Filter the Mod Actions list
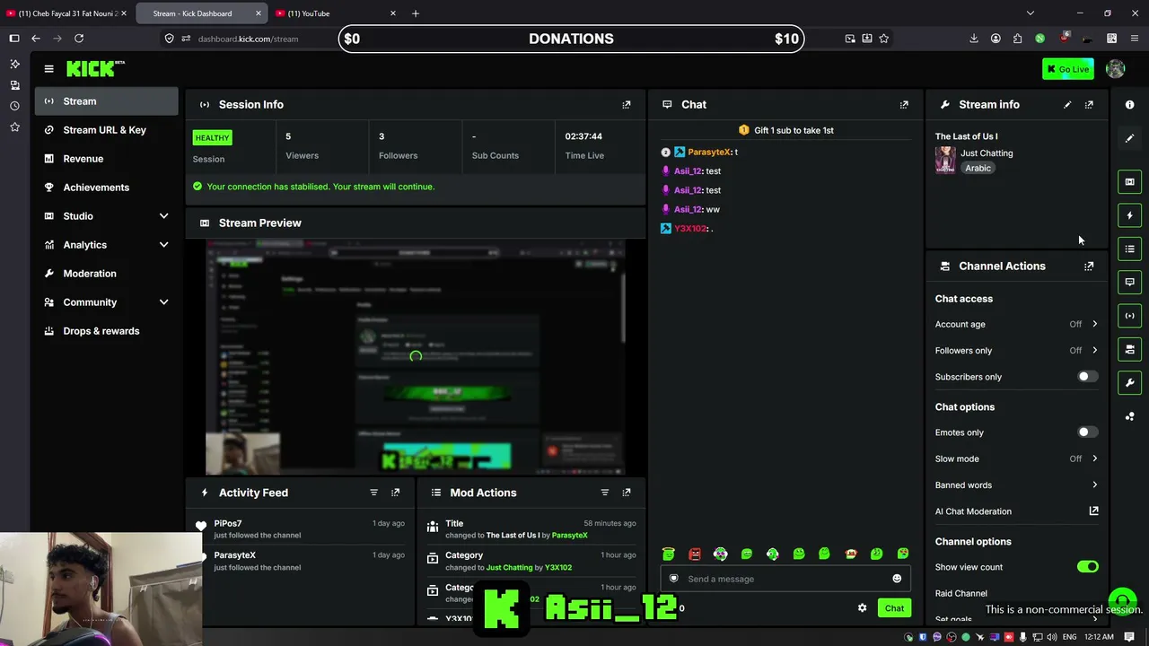1149x646 pixels. pyautogui.click(x=605, y=493)
